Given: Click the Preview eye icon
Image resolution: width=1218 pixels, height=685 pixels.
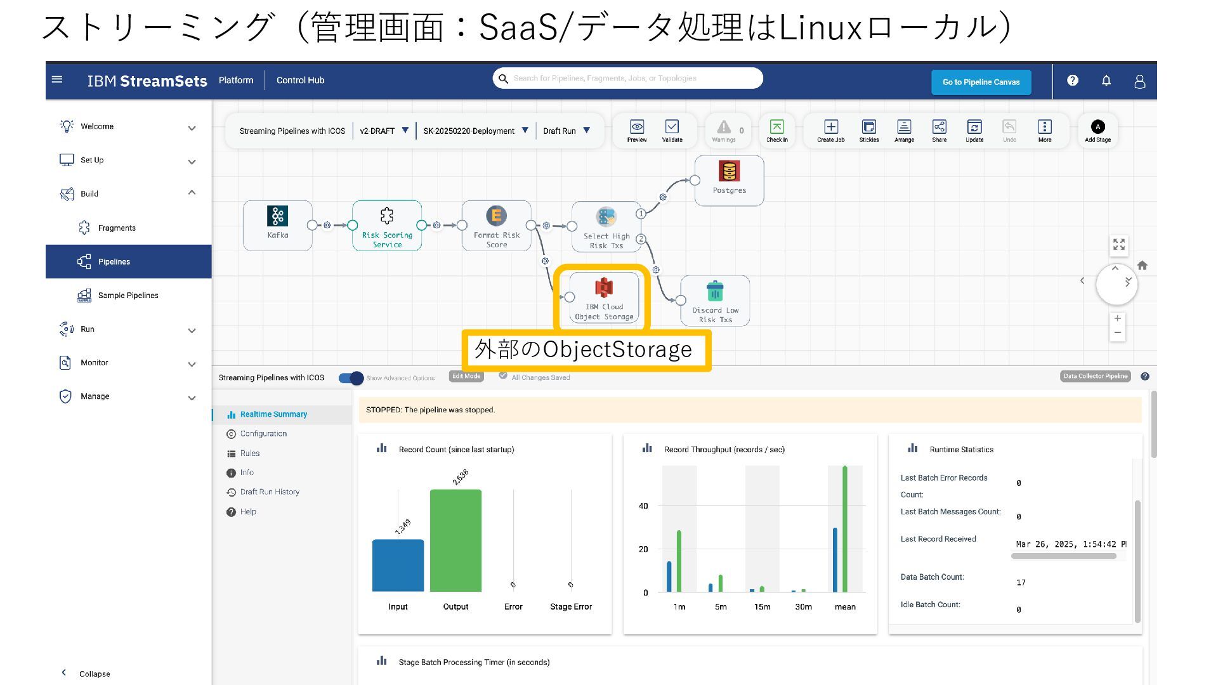Looking at the screenshot, I should pyautogui.click(x=636, y=127).
